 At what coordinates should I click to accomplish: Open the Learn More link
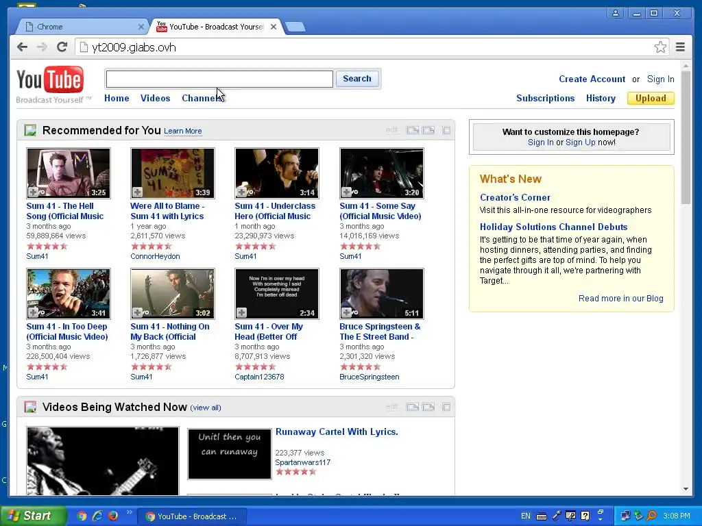pyautogui.click(x=182, y=131)
